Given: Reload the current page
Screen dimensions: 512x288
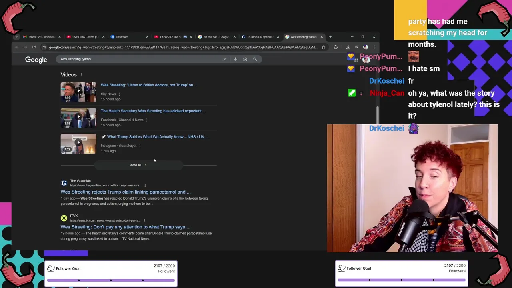Looking at the screenshot, I should 34,47.
